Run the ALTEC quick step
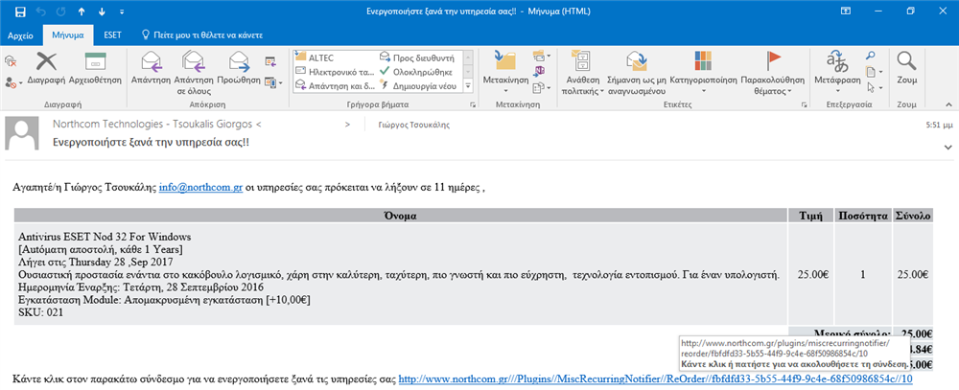 pos(313,58)
